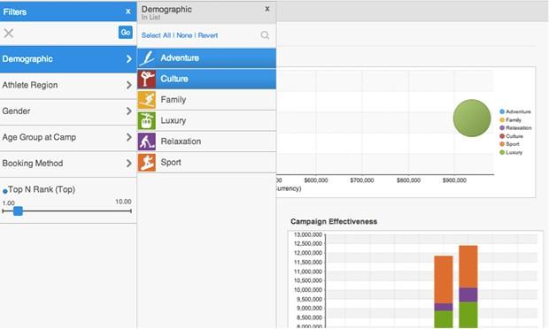This screenshot has width=549, height=329.
Task: Click the Family skier icon
Action: [147, 100]
